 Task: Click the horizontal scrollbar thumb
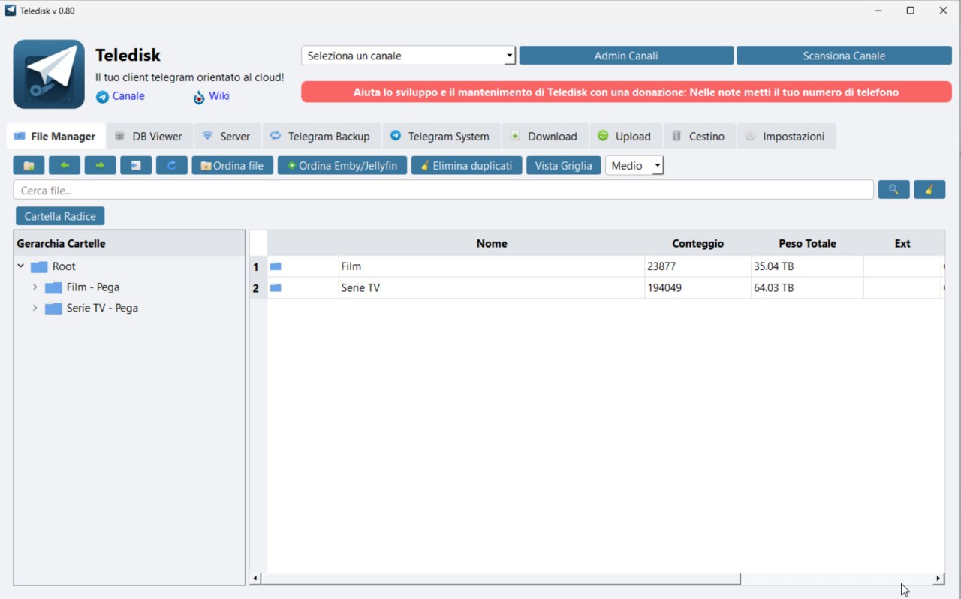click(500, 579)
